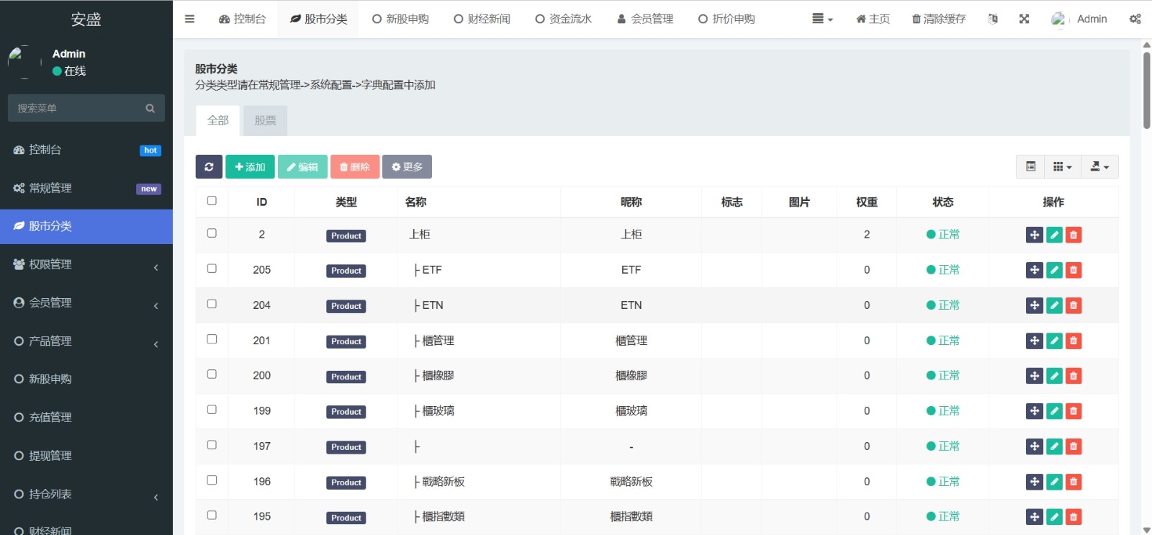
Task: Open settings cogs icon at top right
Action: click(1135, 19)
